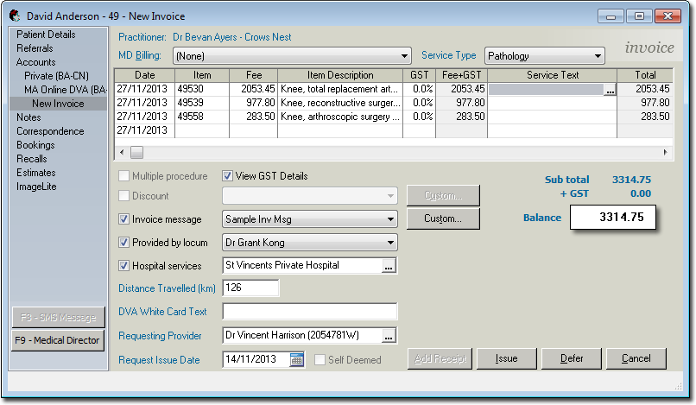Click the Hospital services browse ellipsis button
The width and height of the screenshot is (696, 405).
coord(389,266)
